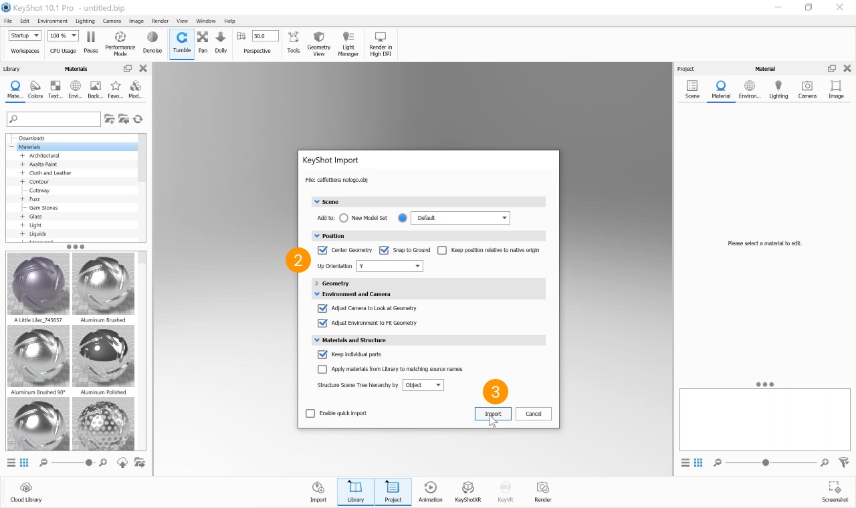Adjust the library thumbnail size slider
Screen dimensions: 856x508
pos(89,462)
